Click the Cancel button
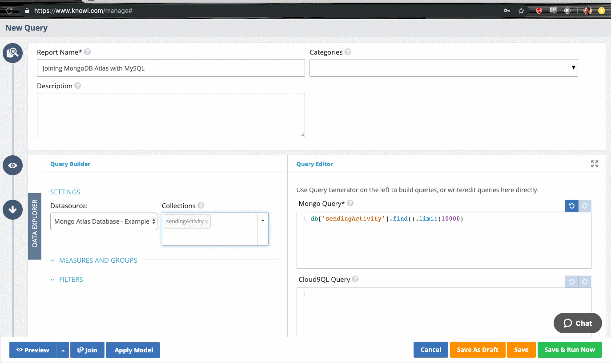 tap(430, 350)
